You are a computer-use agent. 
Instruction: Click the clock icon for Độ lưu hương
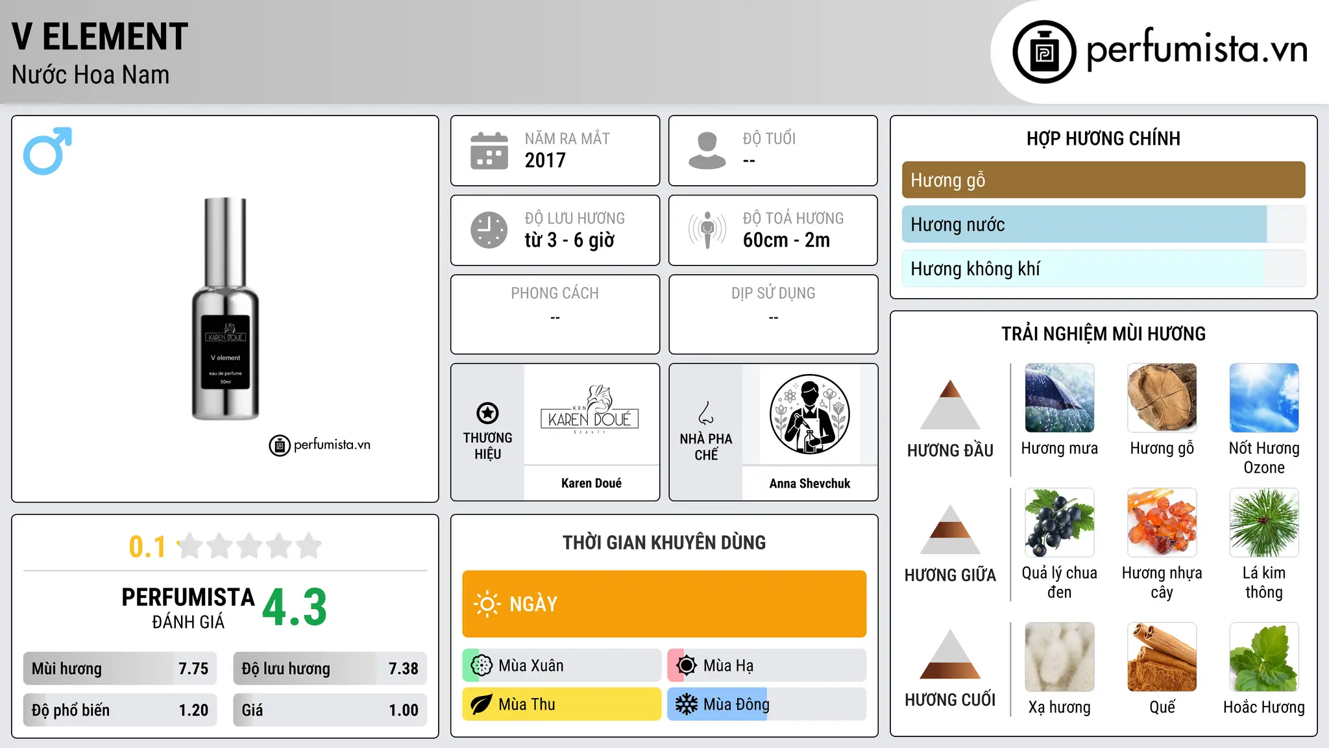489,230
